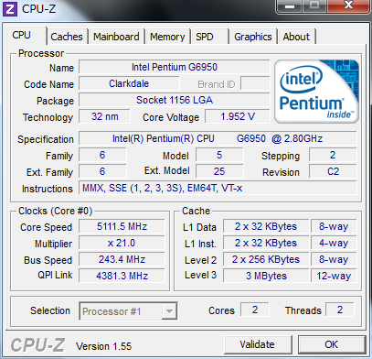372x359 pixels.
Task: Click the Name field Intel Pentium G6950
Action: pyautogui.click(x=175, y=67)
